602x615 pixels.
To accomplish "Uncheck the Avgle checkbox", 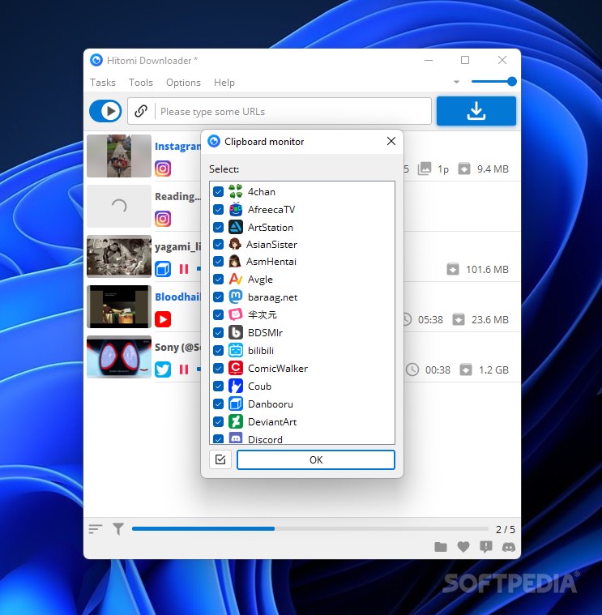I will (219, 280).
